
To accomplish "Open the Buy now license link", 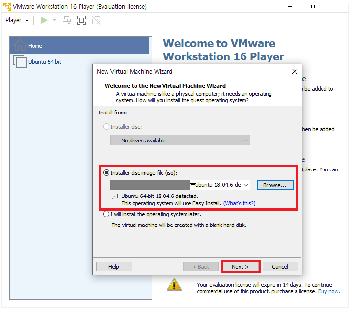I will [329, 291].
